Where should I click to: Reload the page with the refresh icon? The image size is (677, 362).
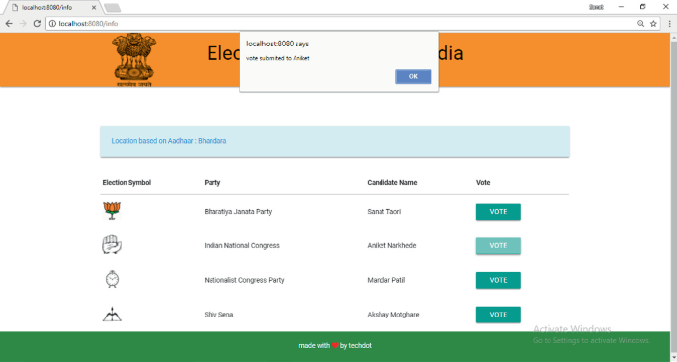pyautogui.click(x=38, y=24)
